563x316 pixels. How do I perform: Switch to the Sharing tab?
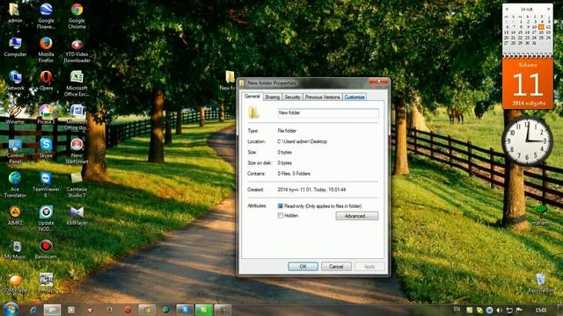coord(272,97)
